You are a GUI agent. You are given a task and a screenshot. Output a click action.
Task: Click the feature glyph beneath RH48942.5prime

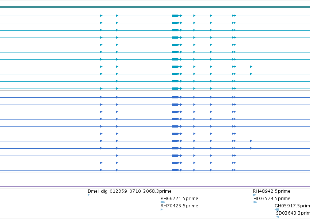pos(254,195)
